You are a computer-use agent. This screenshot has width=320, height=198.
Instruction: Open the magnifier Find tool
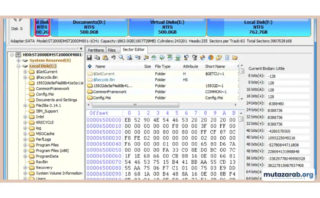coord(121,57)
